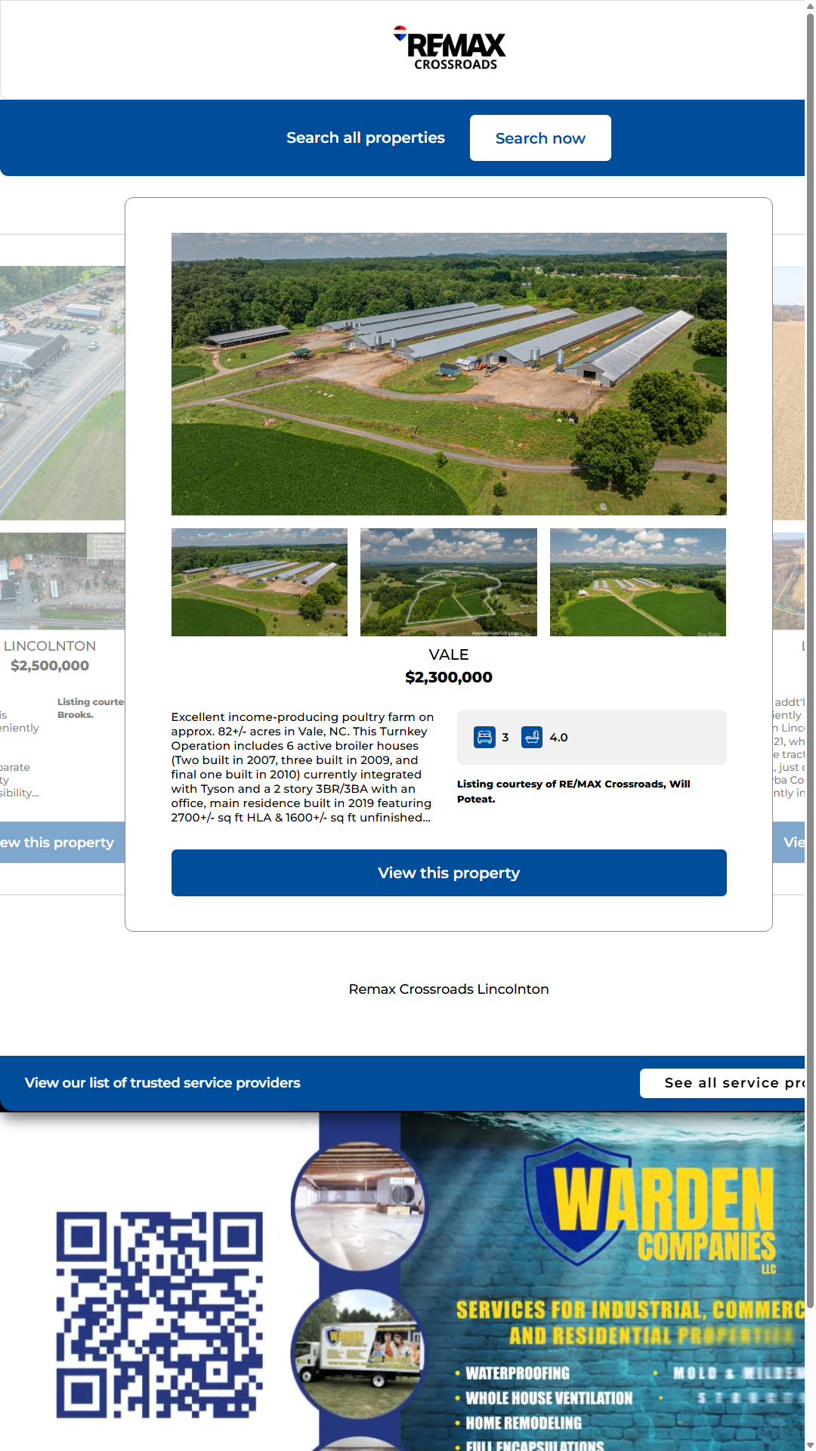Click the QR code in Warden ad
This screenshot has width=816, height=1451.
pos(159,1315)
